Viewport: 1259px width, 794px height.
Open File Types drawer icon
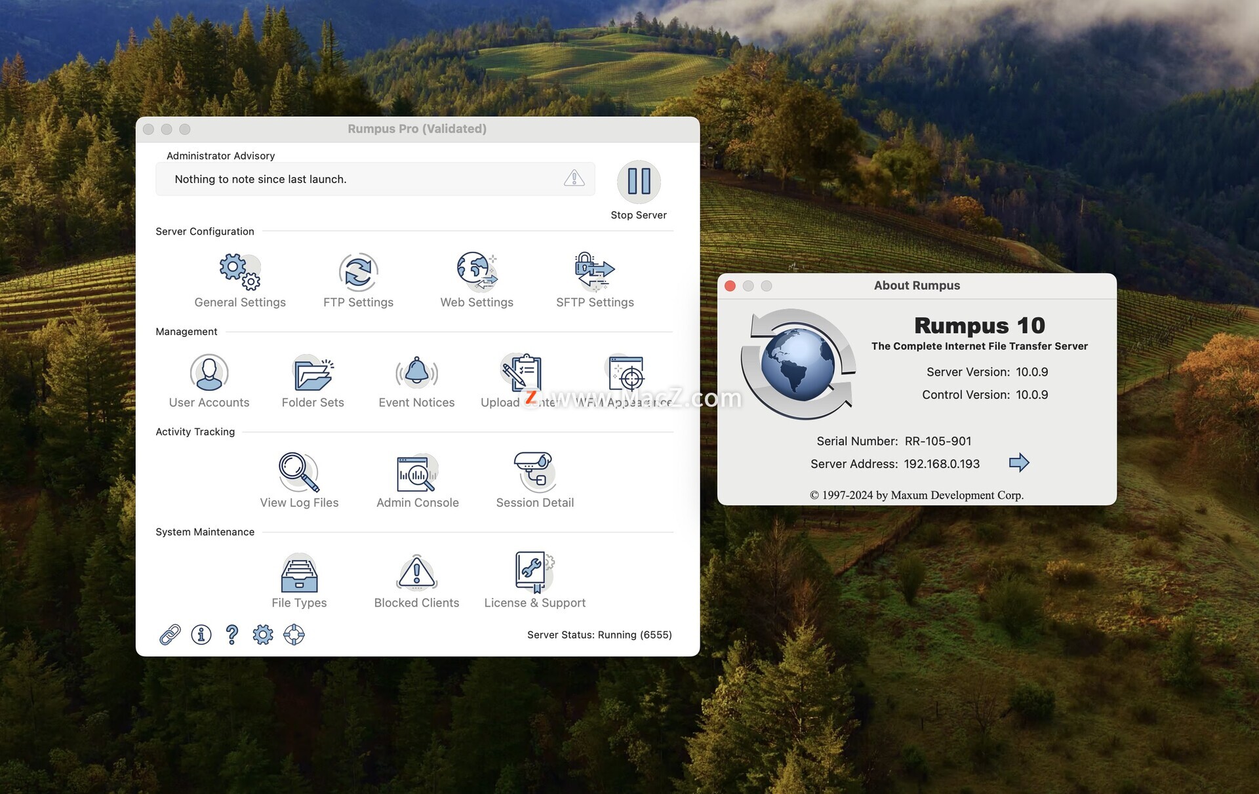[x=299, y=573]
